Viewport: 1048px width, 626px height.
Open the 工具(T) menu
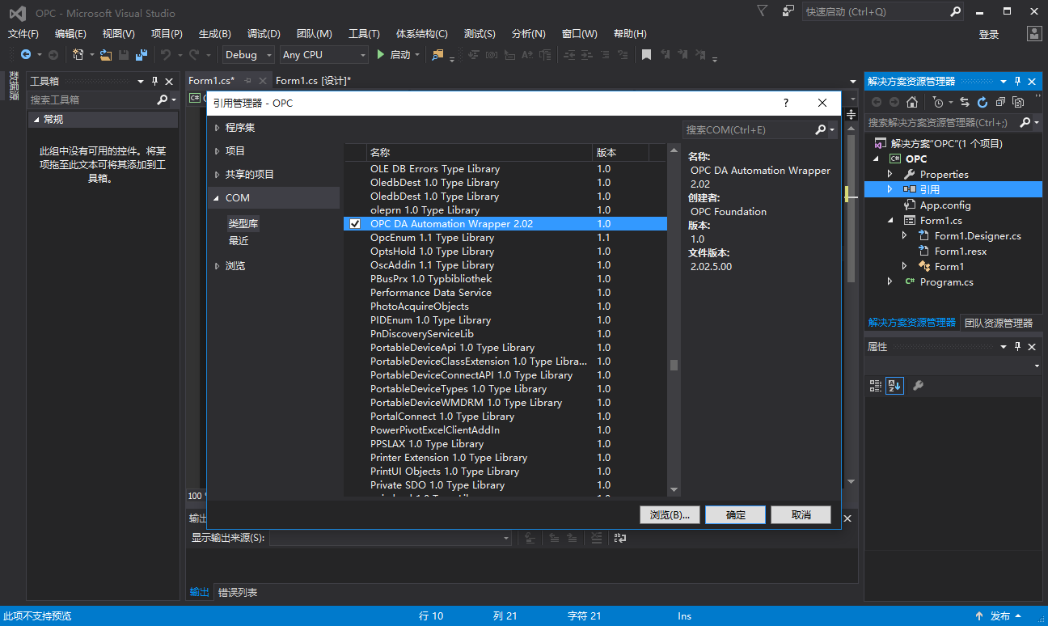pos(364,34)
